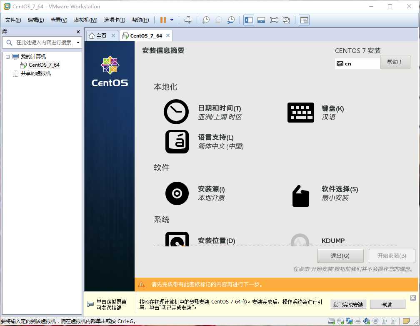Open the library search filter dropdown
The height and width of the screenshot is (326, 420).
pos(78,43)
